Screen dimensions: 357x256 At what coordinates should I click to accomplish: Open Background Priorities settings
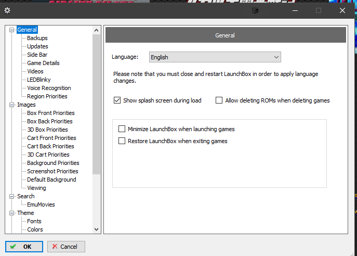point(53,163)
